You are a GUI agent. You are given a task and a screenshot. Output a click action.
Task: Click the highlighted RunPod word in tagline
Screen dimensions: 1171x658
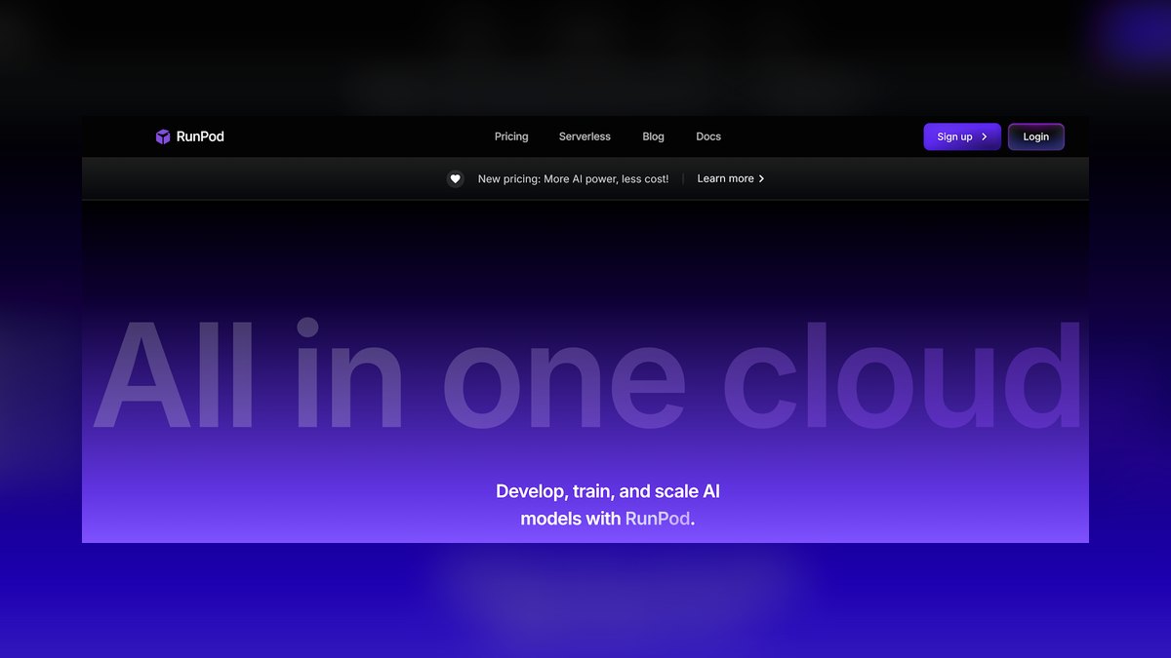click(x=658, y=519)
